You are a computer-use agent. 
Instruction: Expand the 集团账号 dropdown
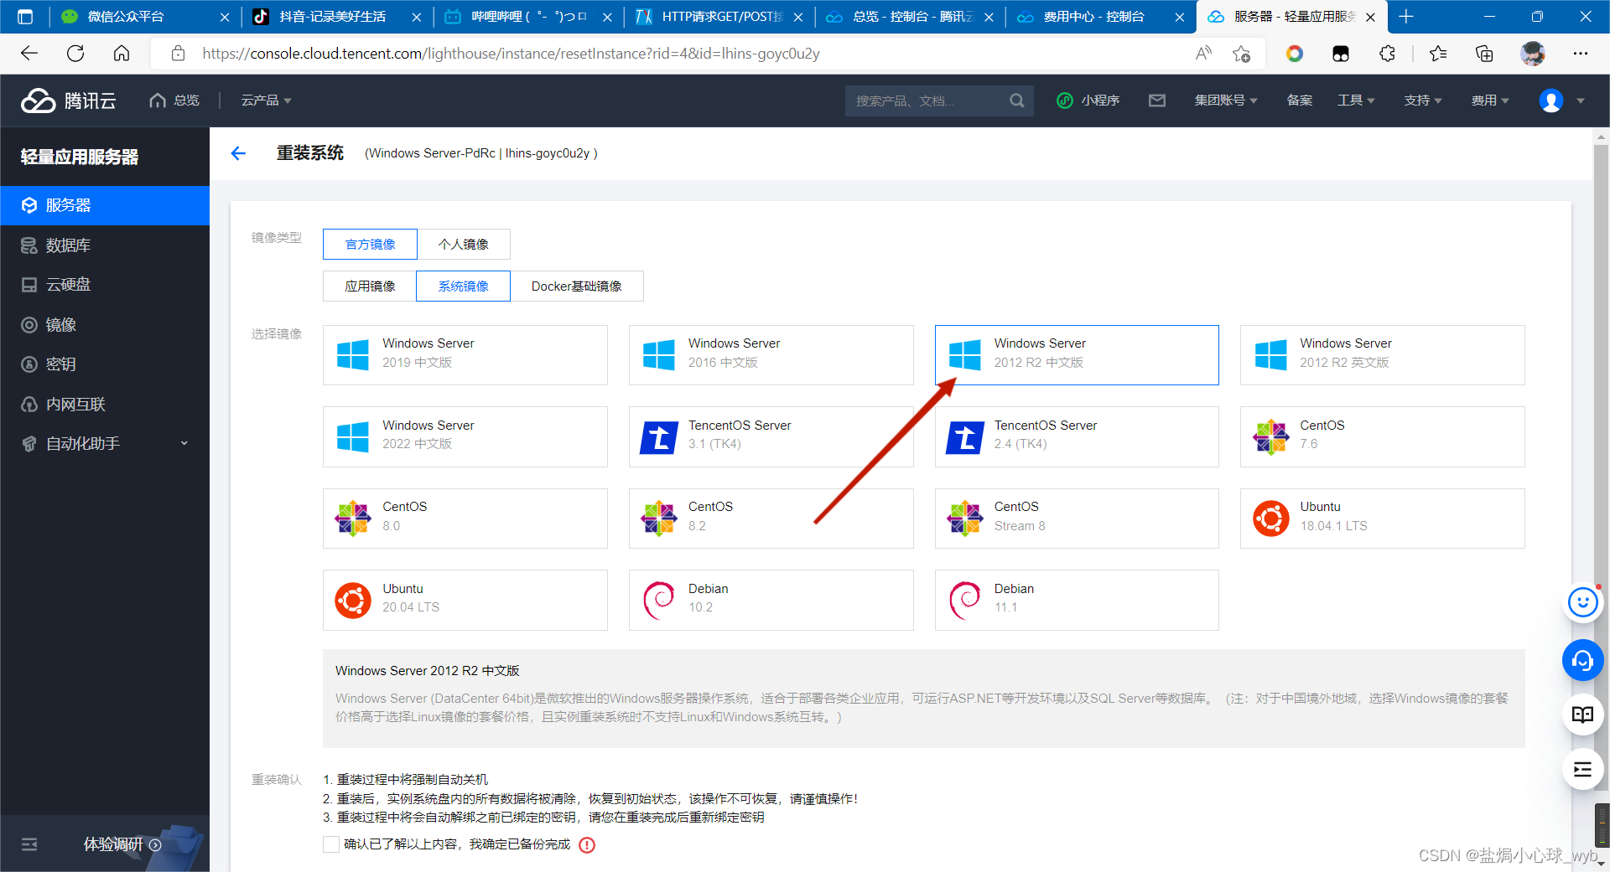tap(1226, 101)
